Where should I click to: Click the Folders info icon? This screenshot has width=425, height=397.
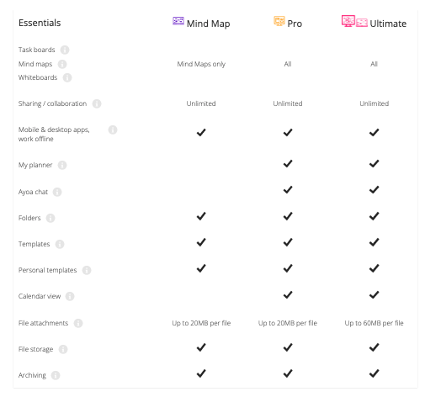pos(50,218)
